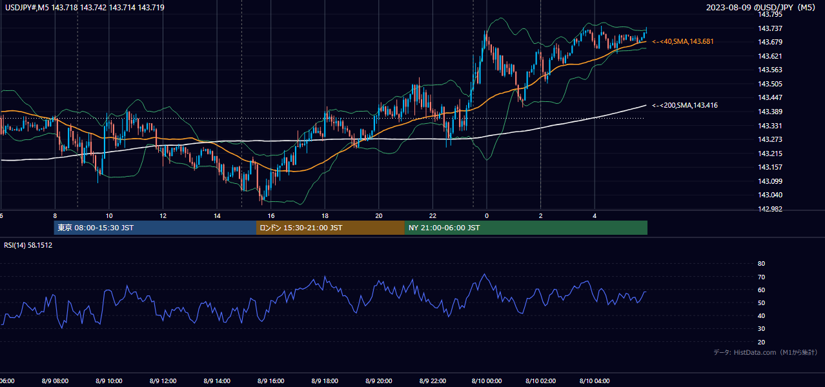This screenshot has width=825, height=387.
Task: Click the NY 21:00-06:00 JST session bar
Action: [x=526, y=228]
